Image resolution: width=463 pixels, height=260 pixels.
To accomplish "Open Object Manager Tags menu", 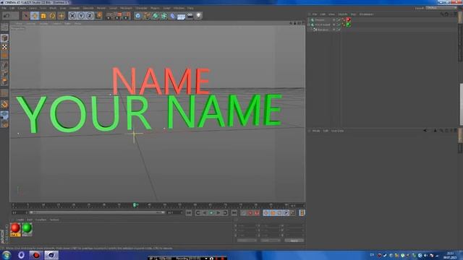I will click(x=353, y=14).
